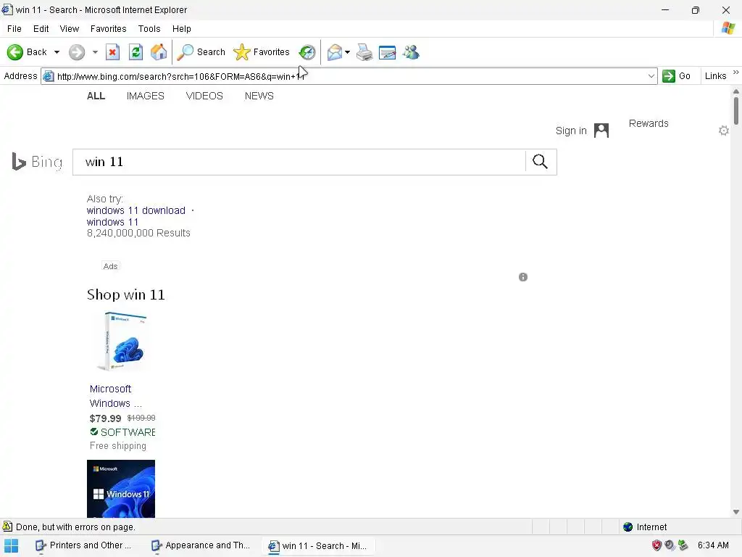The width and height of the screenshot is (742, 557).
Task: Click the Links toolbar label
Action: point(715,75)
